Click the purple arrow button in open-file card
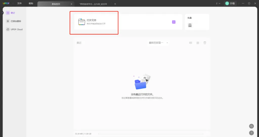The image size is (259, 137). pyautogui.click(x=174, y=22)
